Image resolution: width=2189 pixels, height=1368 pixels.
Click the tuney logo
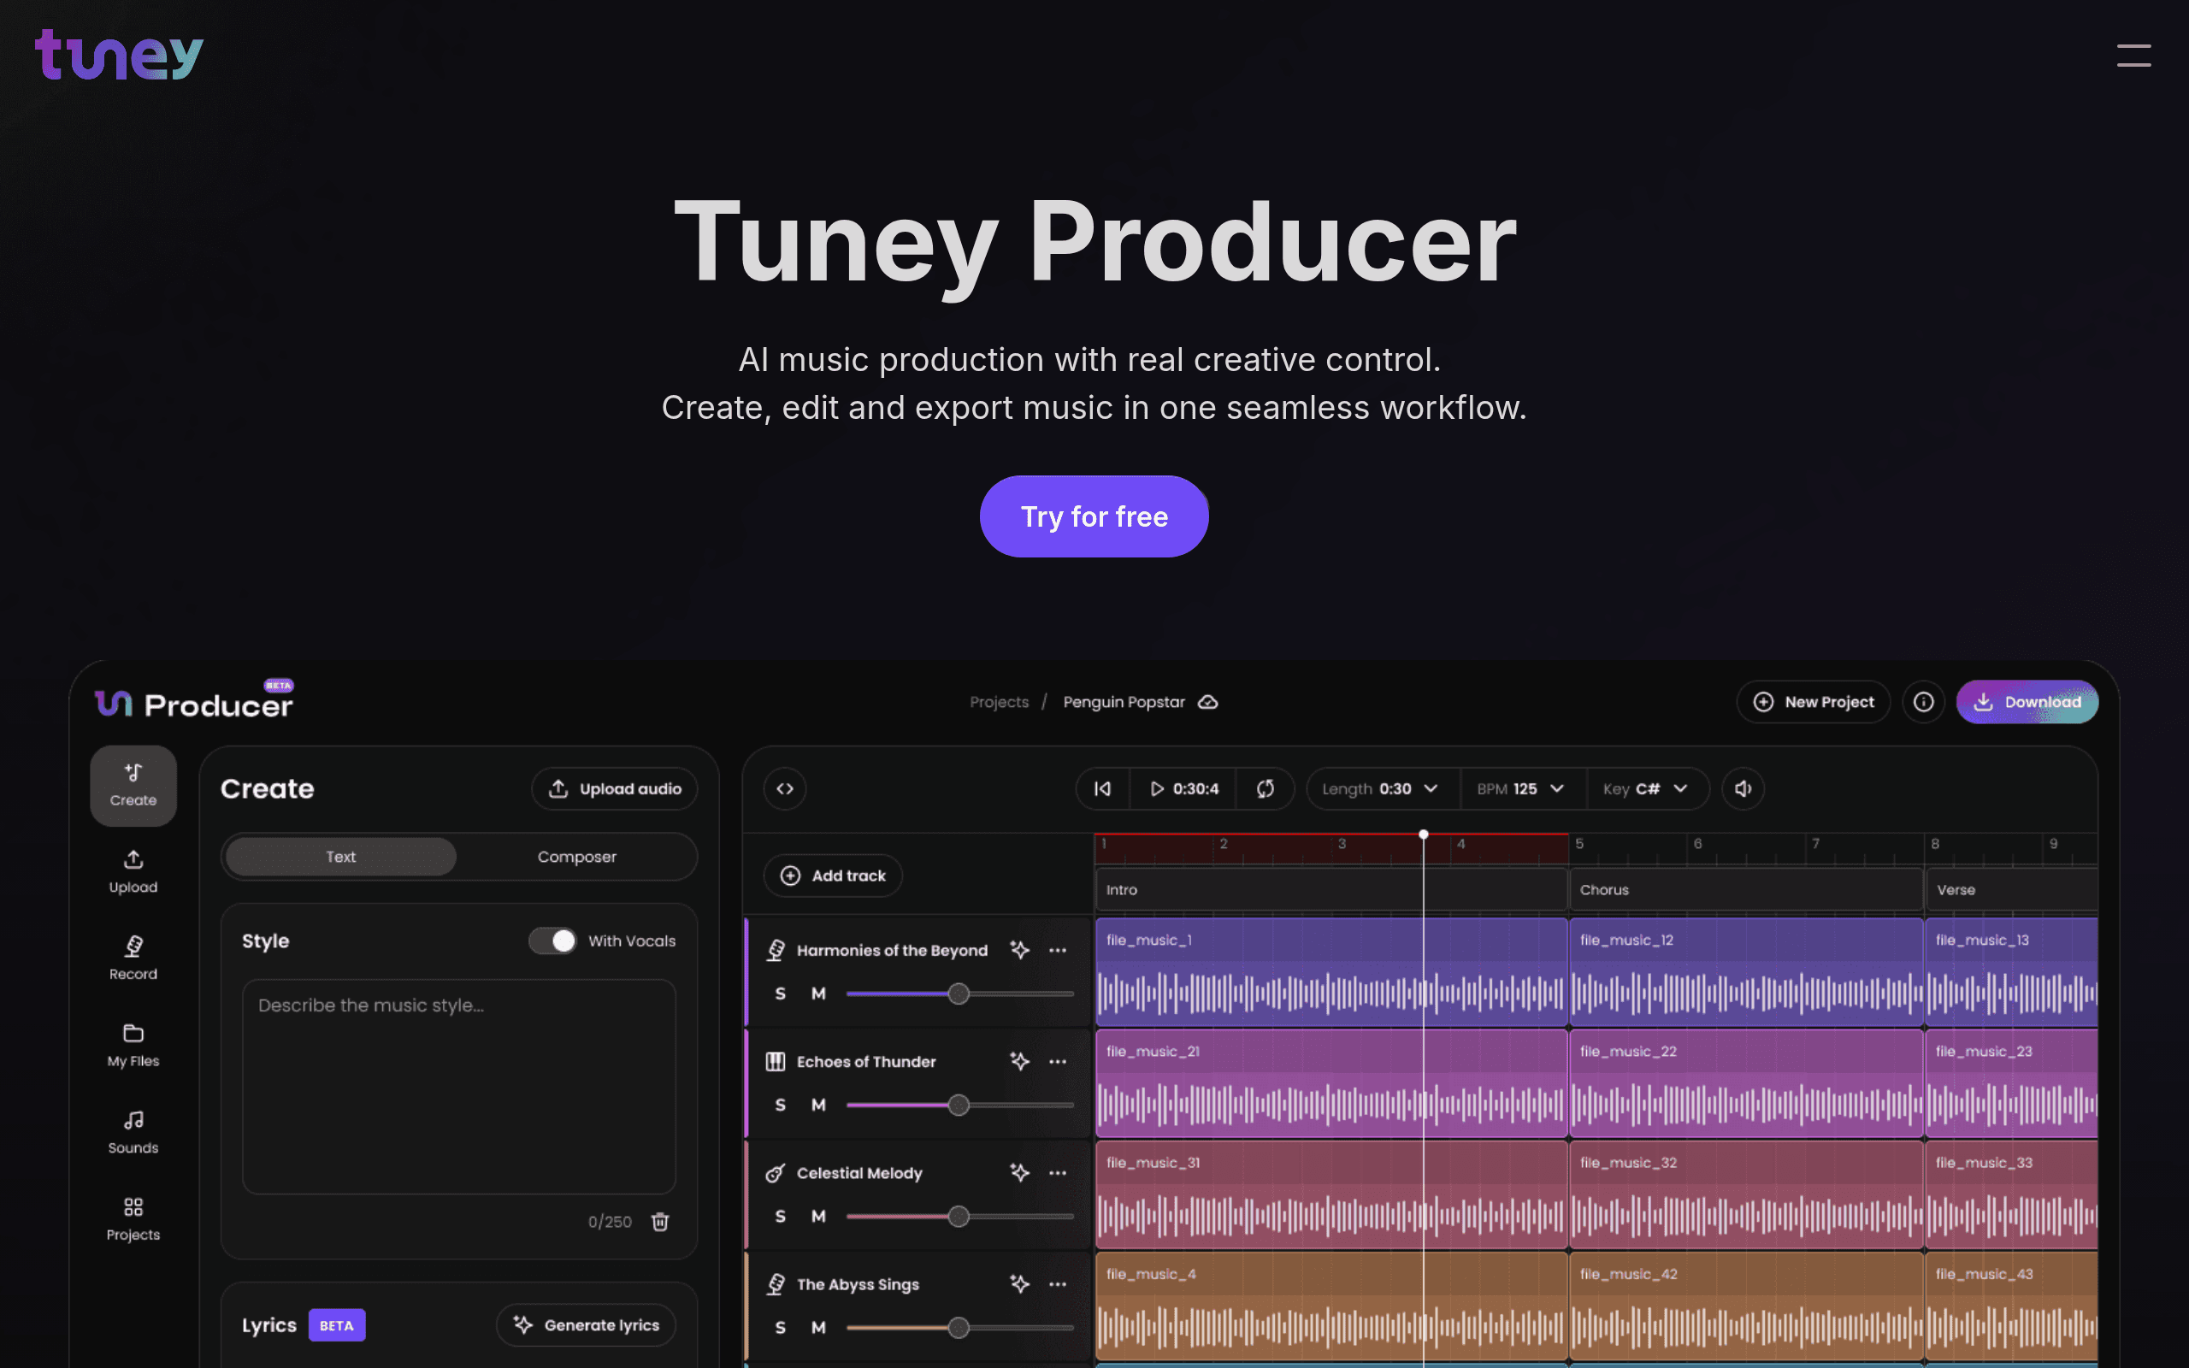(120, 54)
